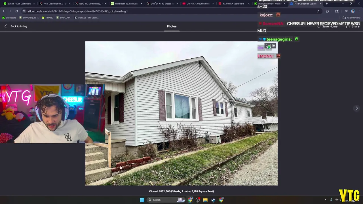The height and width of the screenshot is (204, 363).
Task: Show next photo with right arrow
Action: point(357,109)
